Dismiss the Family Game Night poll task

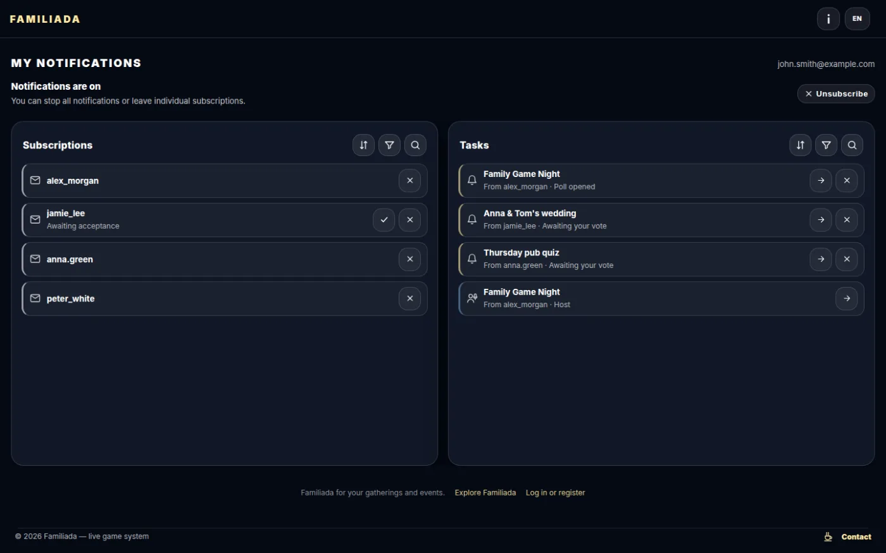[x=847, y=181]
